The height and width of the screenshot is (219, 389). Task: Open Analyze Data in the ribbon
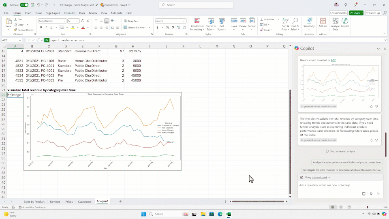pyautogui.click(x=336, y=23)
